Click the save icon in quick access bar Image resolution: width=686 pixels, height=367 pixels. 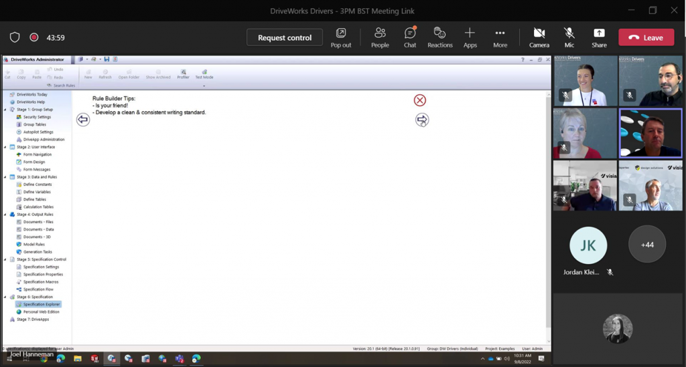pos(107,59)
